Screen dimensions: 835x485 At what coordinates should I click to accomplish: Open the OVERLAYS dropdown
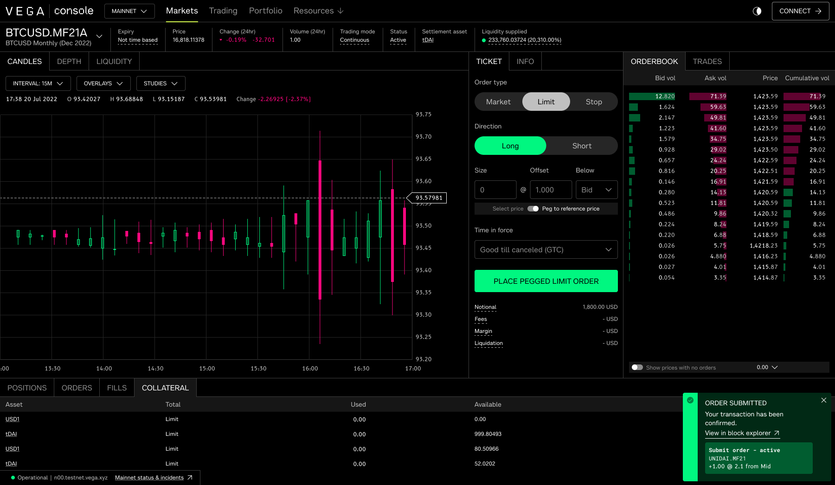tap(103, 83)
